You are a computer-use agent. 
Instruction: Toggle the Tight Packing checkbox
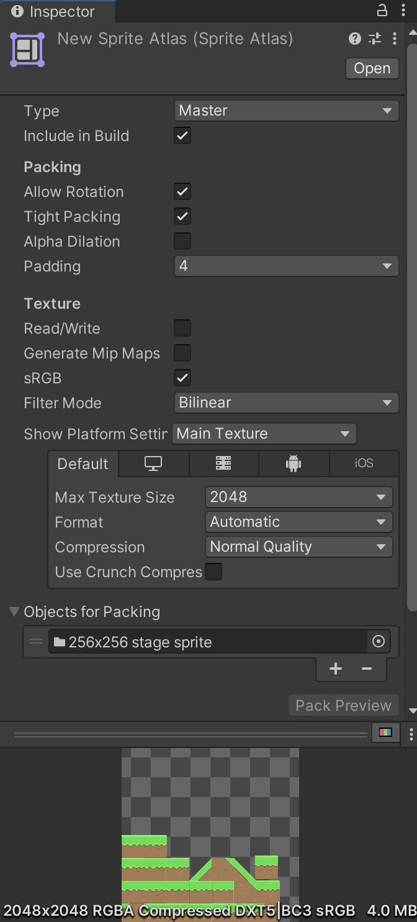click(x=182, y=216)
